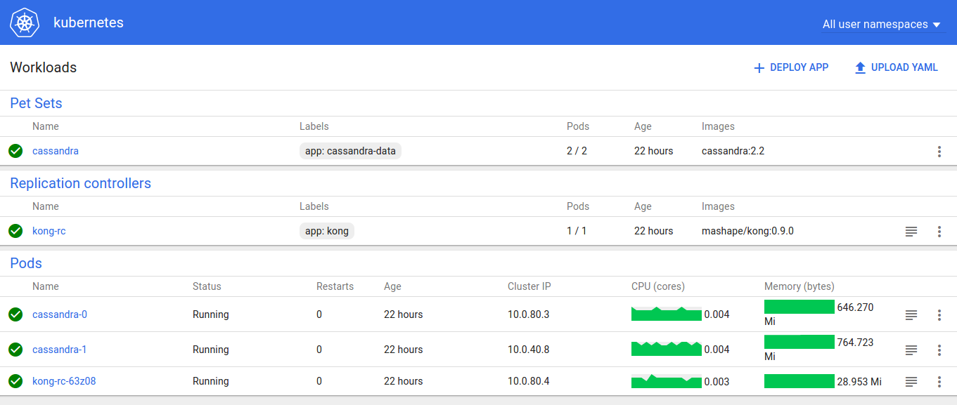Viewport: 957px width, 405px height.
Task: Click the cassandra-0 memory usage bar
Action: [x=799, y=307]
